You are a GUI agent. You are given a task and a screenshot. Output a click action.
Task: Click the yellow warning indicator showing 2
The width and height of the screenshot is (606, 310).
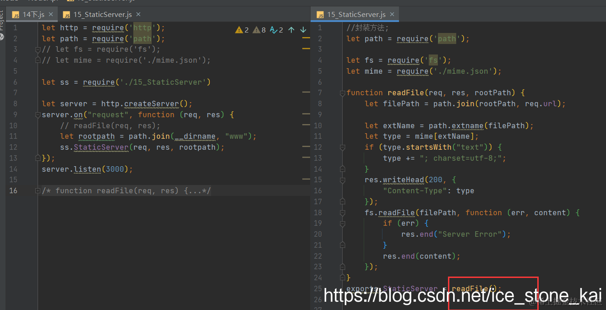[242, 30]
